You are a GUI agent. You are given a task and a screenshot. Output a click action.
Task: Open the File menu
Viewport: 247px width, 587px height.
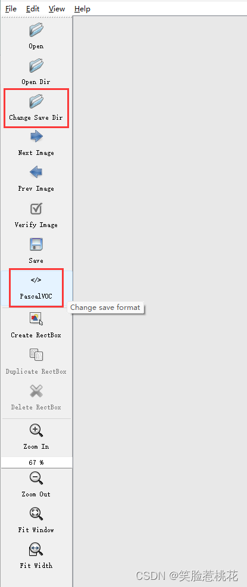pyautogui.click(x=11, y=8)
